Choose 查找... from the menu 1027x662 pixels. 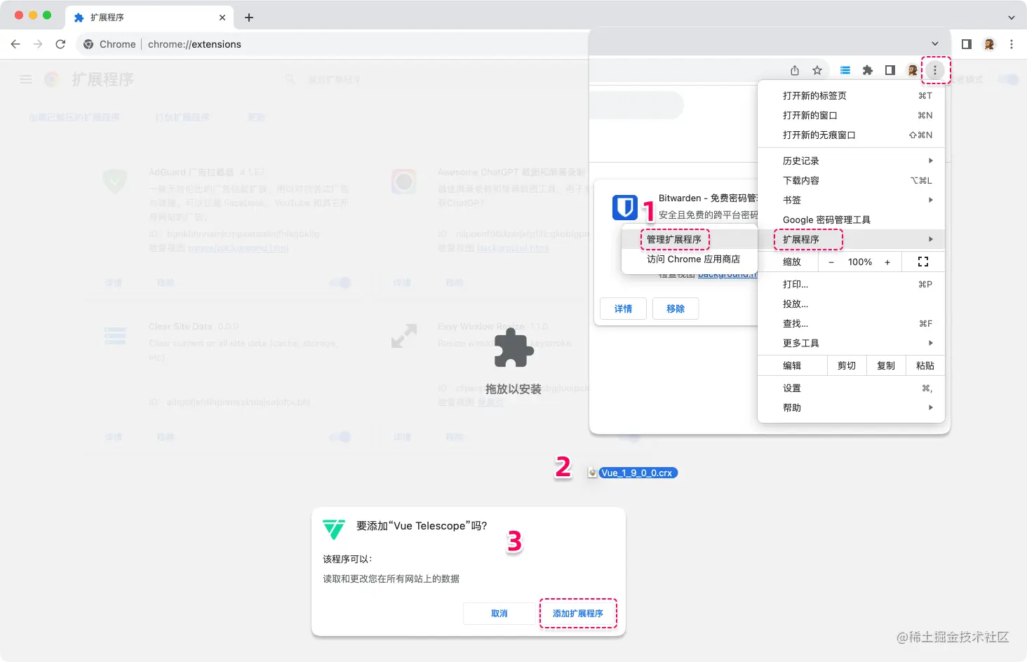point(852,323)
